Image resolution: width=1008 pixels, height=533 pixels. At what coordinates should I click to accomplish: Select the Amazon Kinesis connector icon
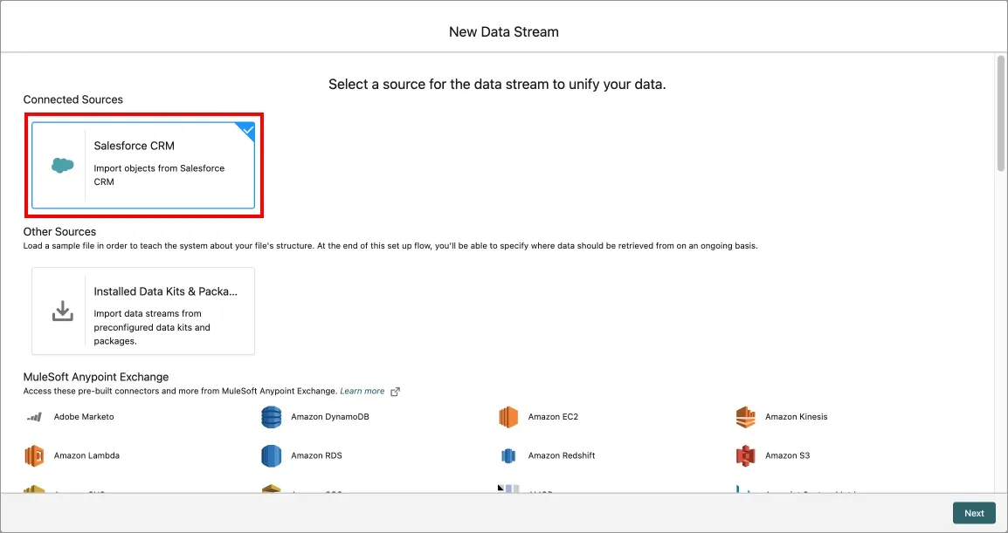[745, 417]
